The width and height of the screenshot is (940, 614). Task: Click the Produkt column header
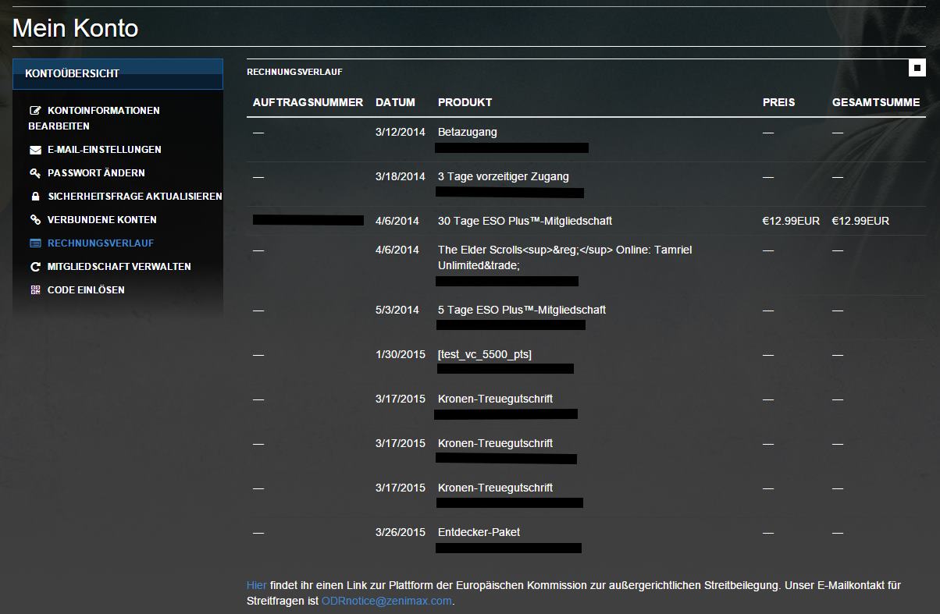pos(465,102)
